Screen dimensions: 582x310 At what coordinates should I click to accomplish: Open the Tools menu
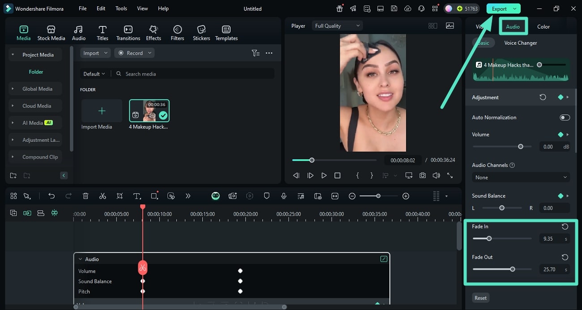[x=121, y=8]
